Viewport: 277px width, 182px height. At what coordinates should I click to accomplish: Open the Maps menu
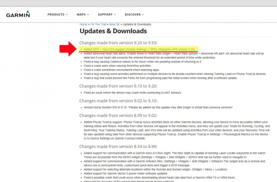point(81,14)
